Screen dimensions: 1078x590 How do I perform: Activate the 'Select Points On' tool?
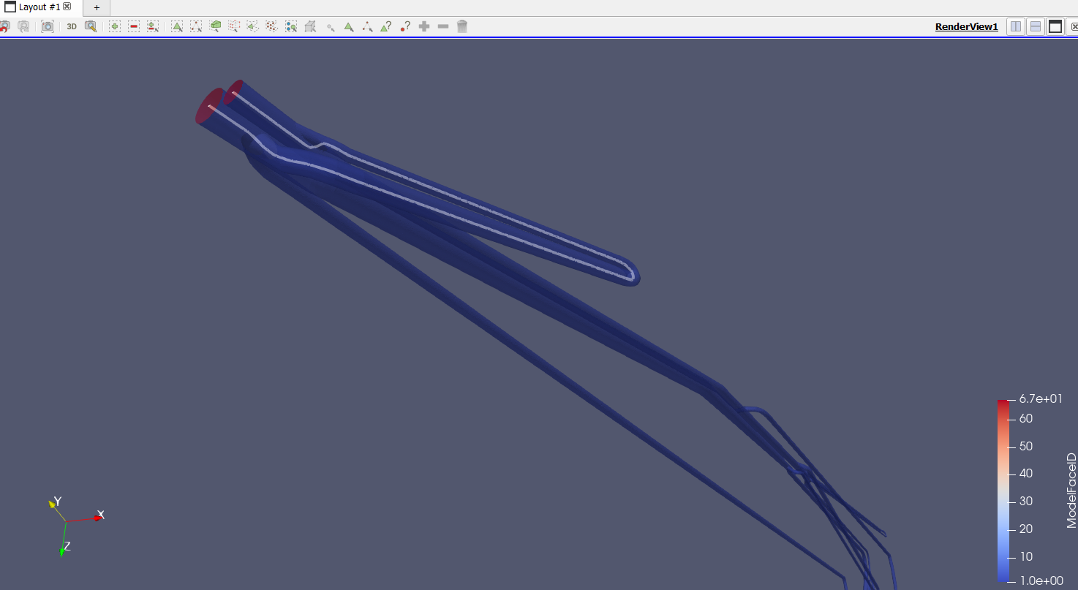point(196,26)
